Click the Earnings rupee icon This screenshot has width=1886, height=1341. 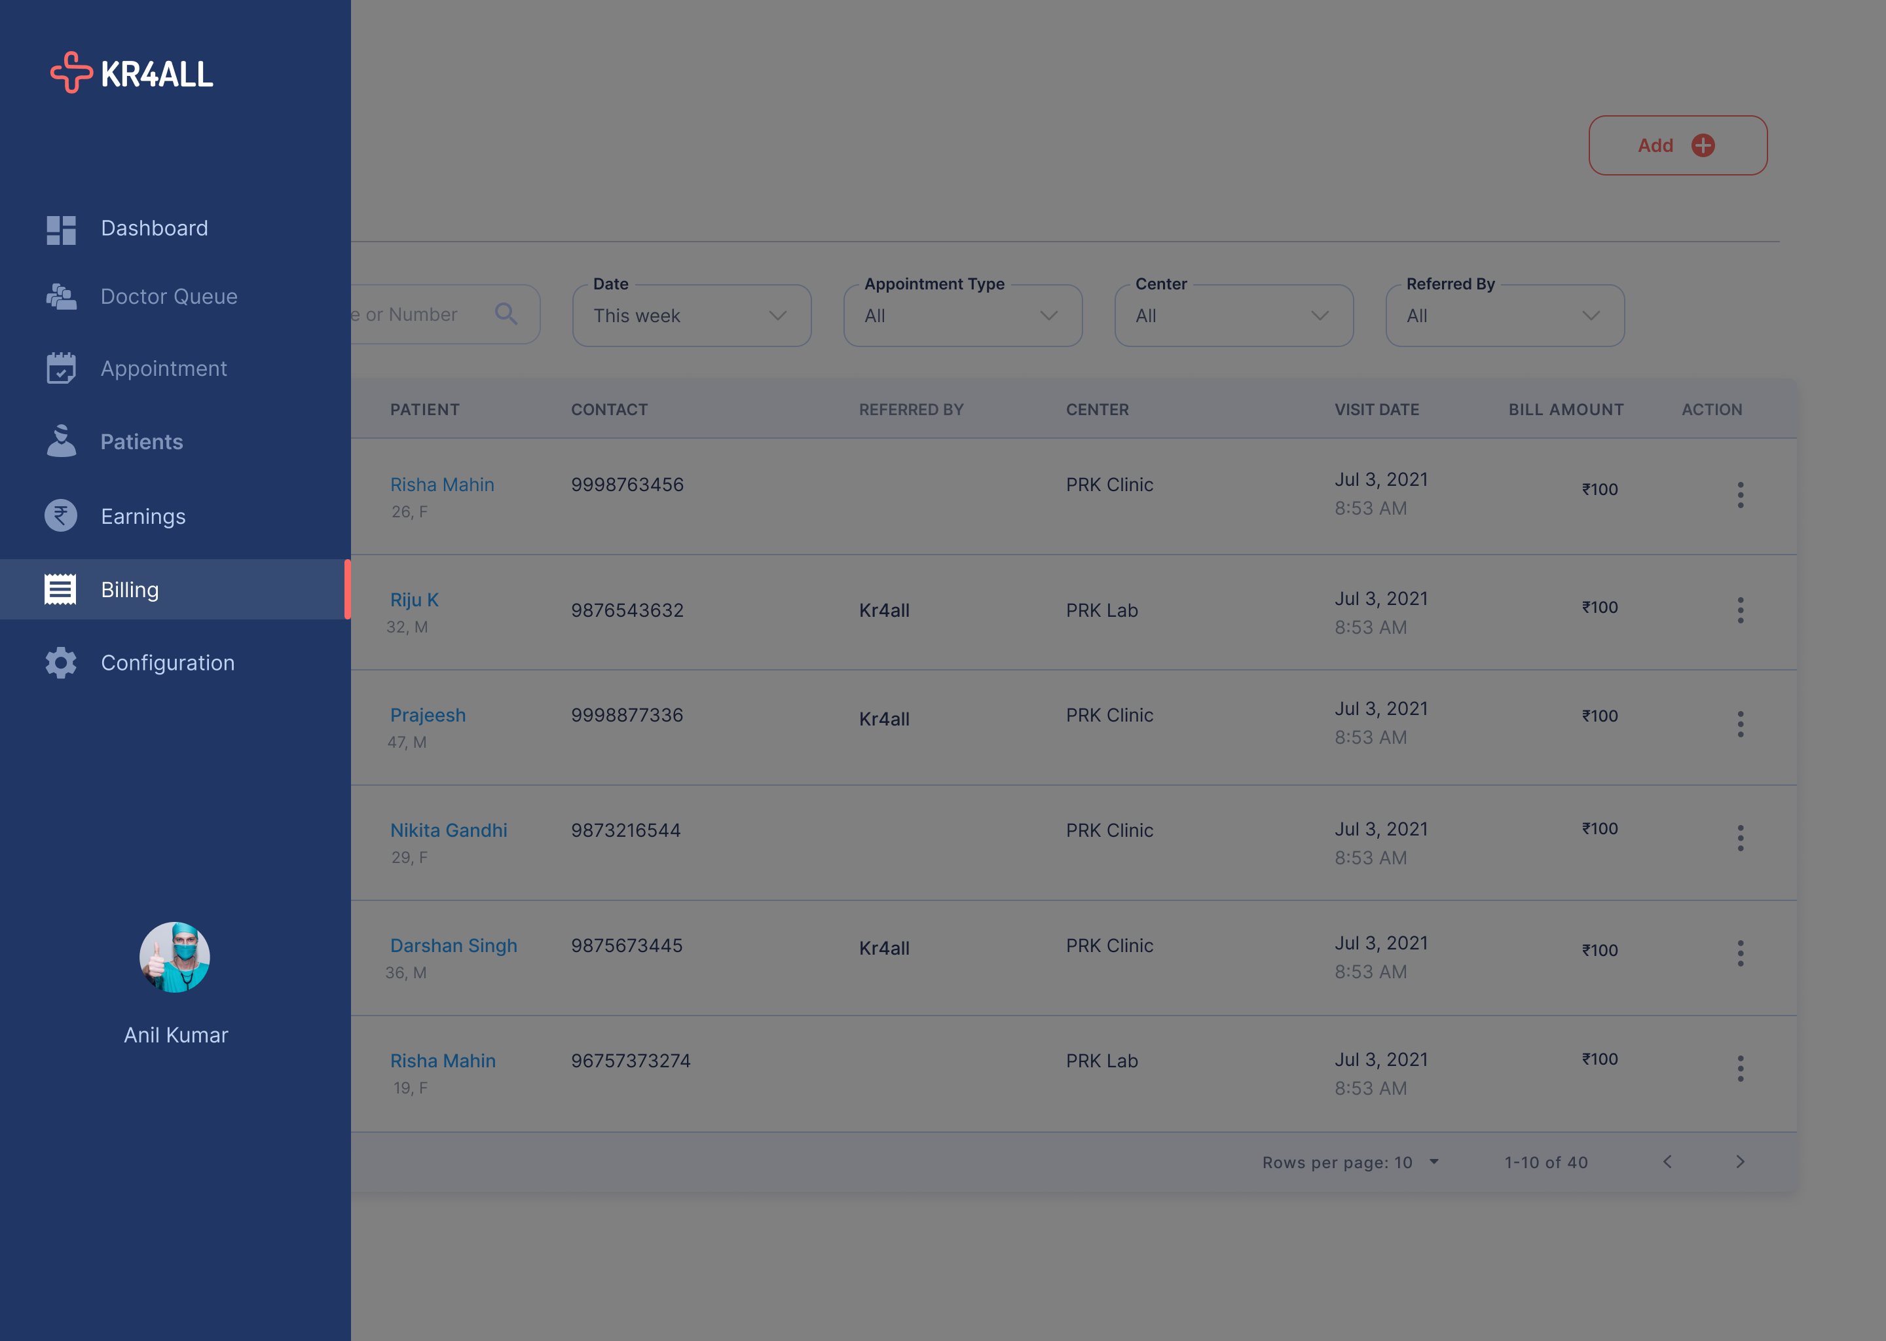pos(61,516)
